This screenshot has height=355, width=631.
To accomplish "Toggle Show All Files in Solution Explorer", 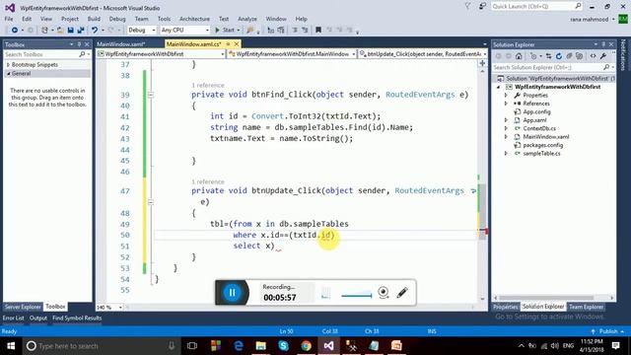I will pyautogui.click(x=579, y=56).
